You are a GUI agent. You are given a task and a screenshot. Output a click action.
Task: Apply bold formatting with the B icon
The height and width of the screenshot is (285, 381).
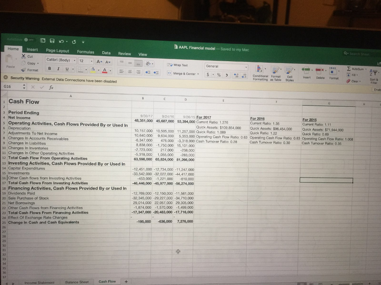pos(49,69)
